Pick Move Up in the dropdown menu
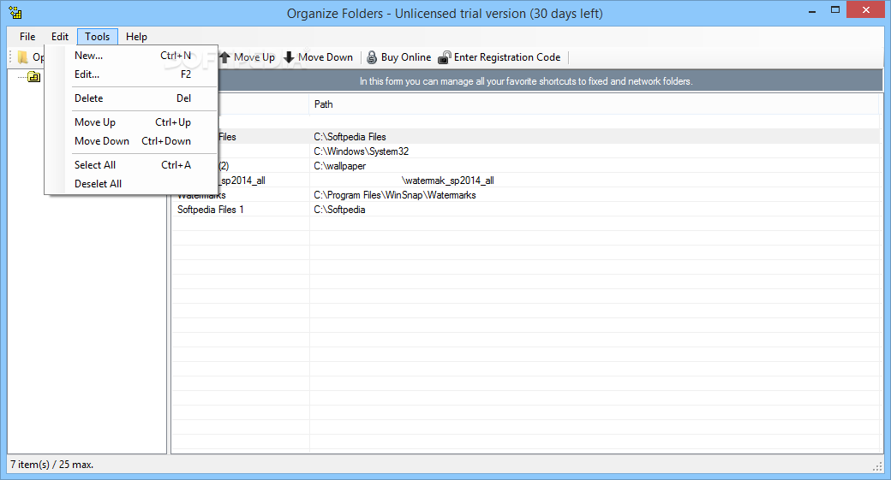Viewport: 891px width, 480px height. click(132, 122)
